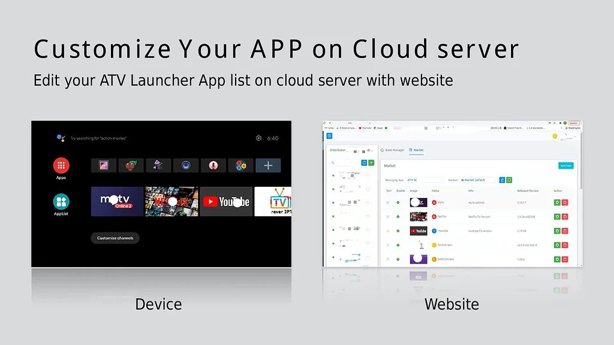Click the Add New button
The image size is (614, 345).
565,166
